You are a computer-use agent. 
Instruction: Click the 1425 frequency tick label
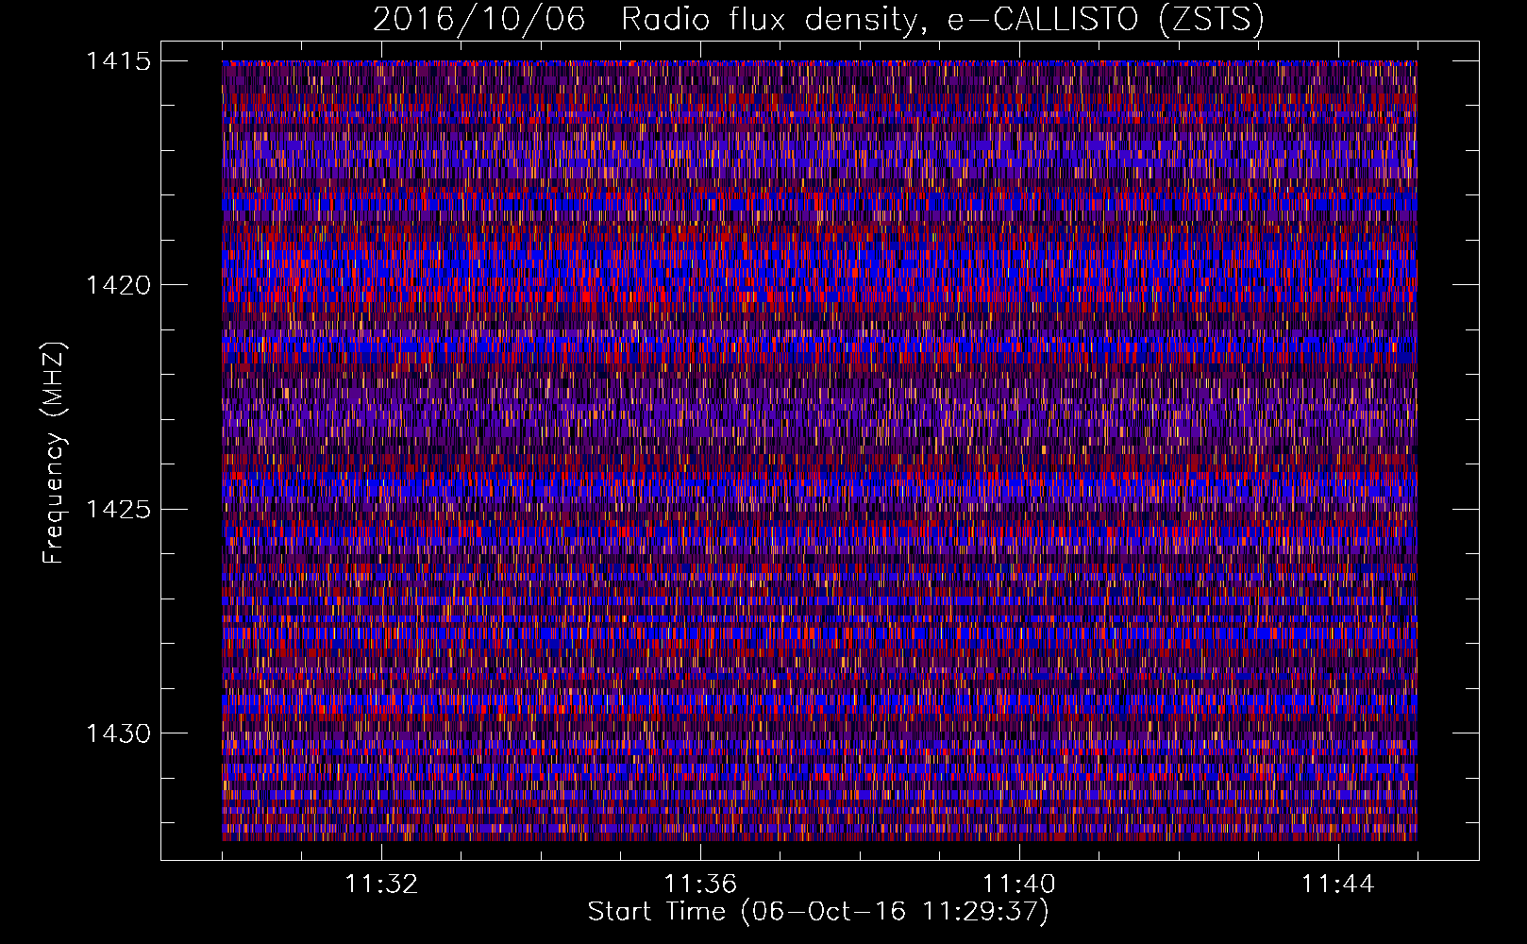(119, 510)
